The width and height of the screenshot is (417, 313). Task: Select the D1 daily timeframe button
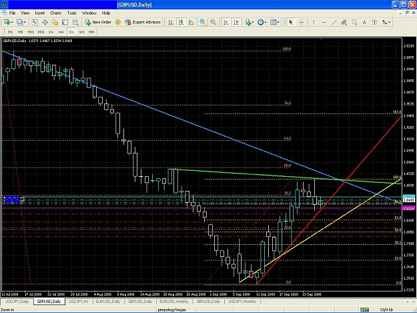click(71, 32)
